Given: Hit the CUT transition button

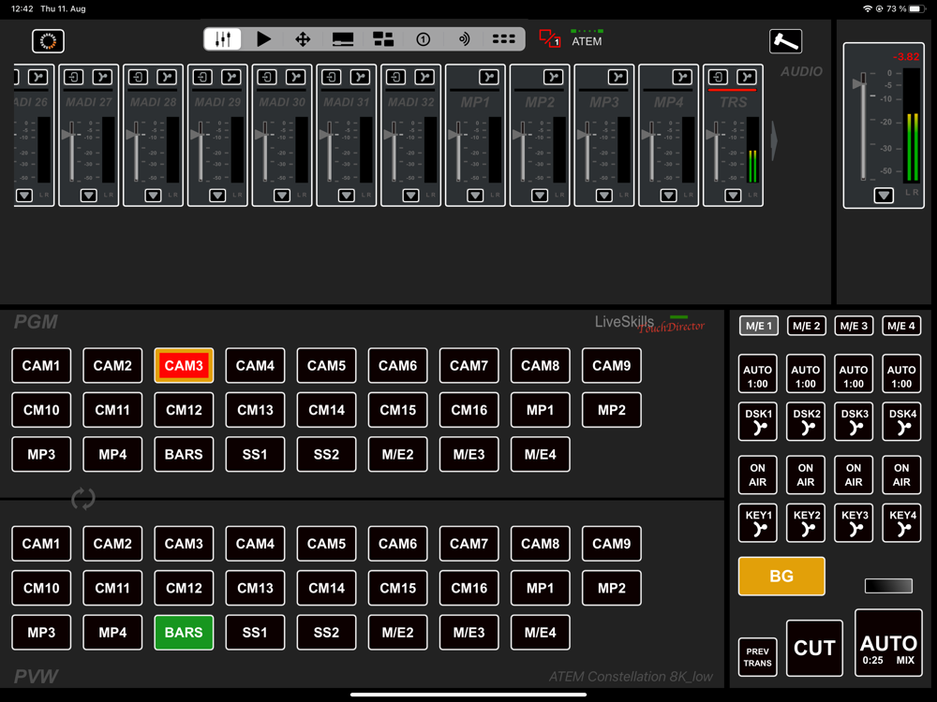Looking at the screenshot, I should (x=814, y=648).
